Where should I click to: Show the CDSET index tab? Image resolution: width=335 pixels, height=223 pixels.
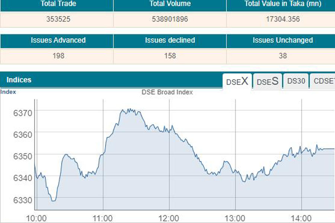click(323, 81)
